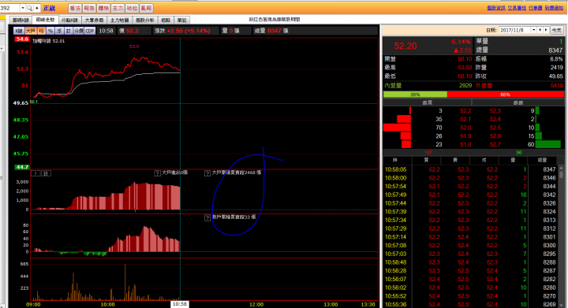Toggle the CDP chart option
568x308 pixels.
90,31
